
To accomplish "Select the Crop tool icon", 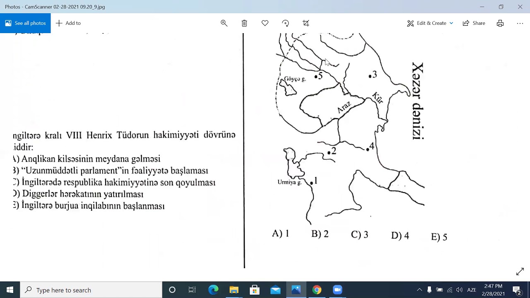I will click(306, 23).
